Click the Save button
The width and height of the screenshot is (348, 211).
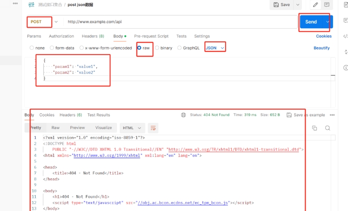pyautogui.click(x=282, y=5)
